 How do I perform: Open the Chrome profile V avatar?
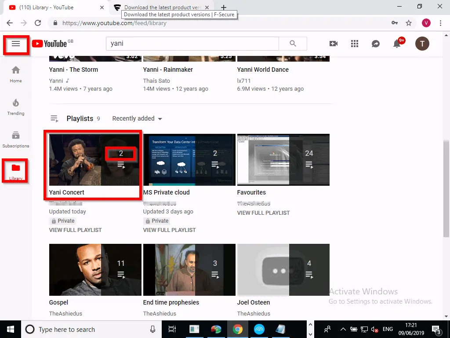pyautogui.click(x=426, y=23)
